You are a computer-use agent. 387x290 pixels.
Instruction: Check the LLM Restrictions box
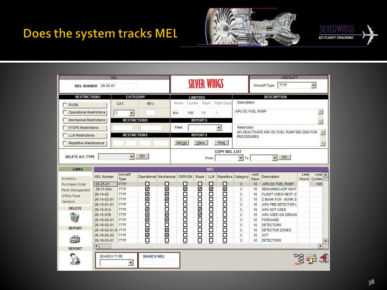pos(65,136)
